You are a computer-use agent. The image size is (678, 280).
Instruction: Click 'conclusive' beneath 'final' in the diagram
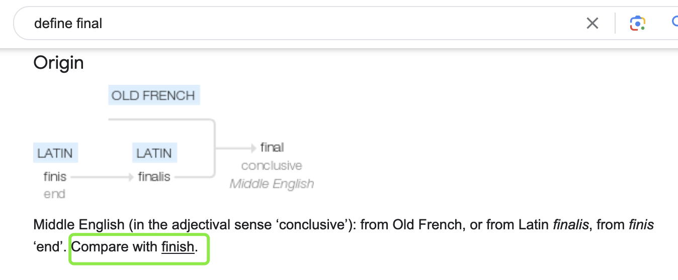click(272, 166)
